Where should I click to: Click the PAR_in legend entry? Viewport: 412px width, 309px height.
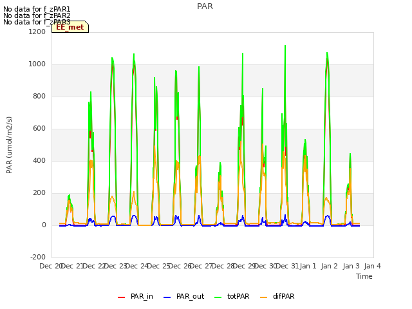coord(135,296)
